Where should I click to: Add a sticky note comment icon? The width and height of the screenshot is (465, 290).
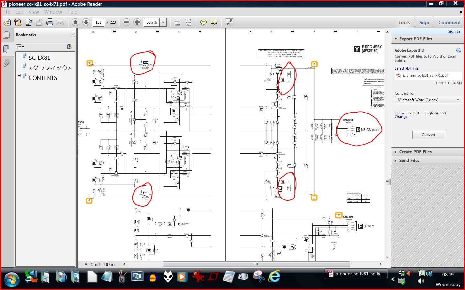tap(203, 22)
